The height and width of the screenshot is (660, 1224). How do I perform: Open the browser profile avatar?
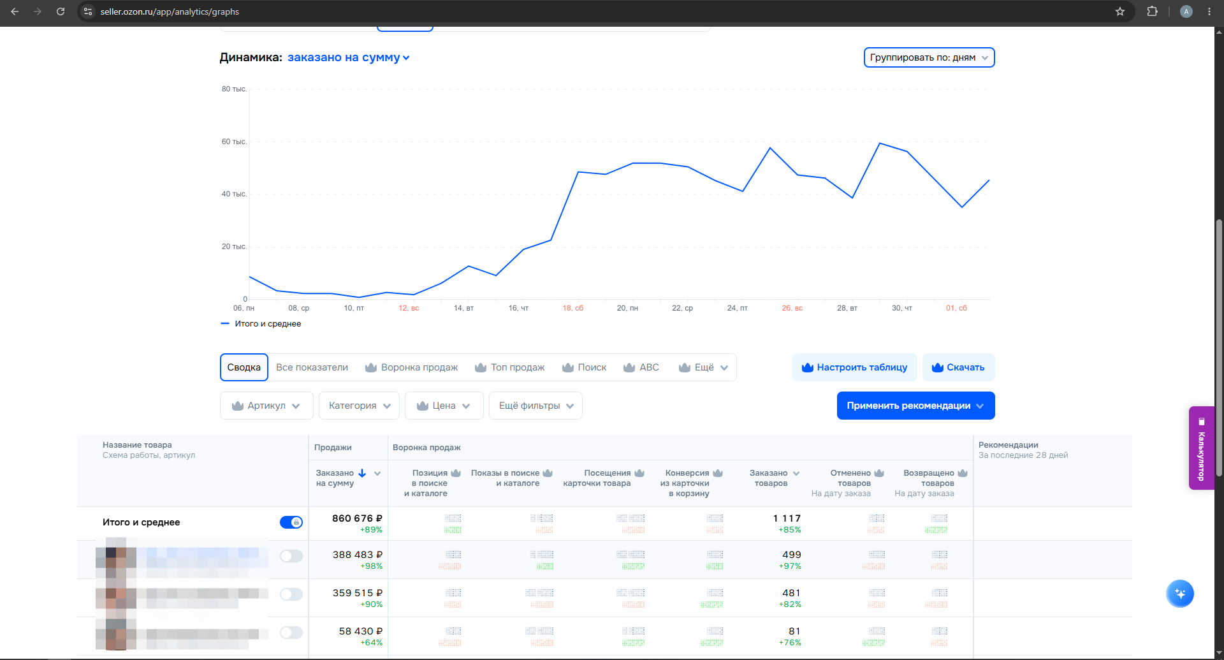click(1186, 11)
